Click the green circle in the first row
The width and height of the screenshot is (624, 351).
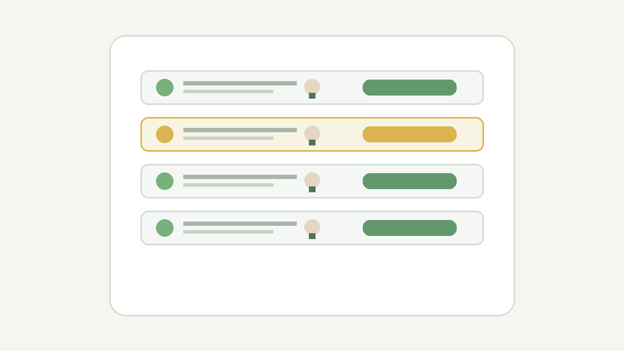click(x=165, y=87)
